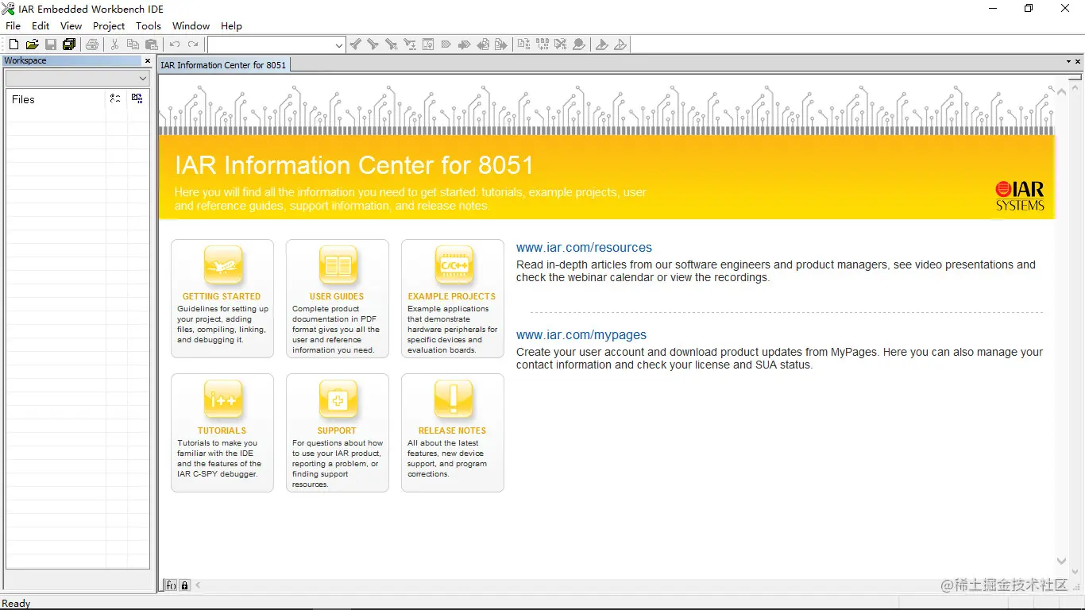Open the Getting Started card
Image resolution: width=1085 pixels, height=610 pixels.
pyautogui.click(x=222, y=299)
